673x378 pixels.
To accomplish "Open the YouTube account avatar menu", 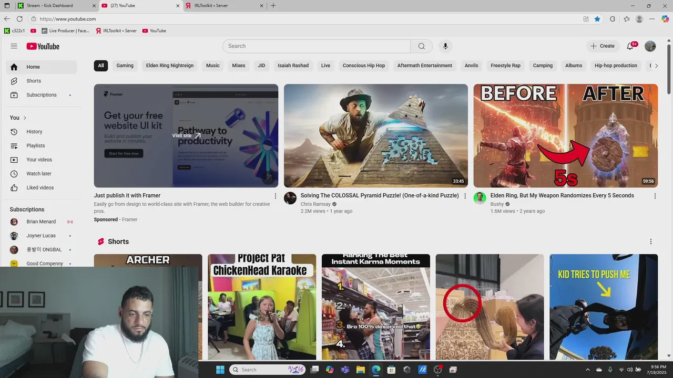I will (650, 46).
